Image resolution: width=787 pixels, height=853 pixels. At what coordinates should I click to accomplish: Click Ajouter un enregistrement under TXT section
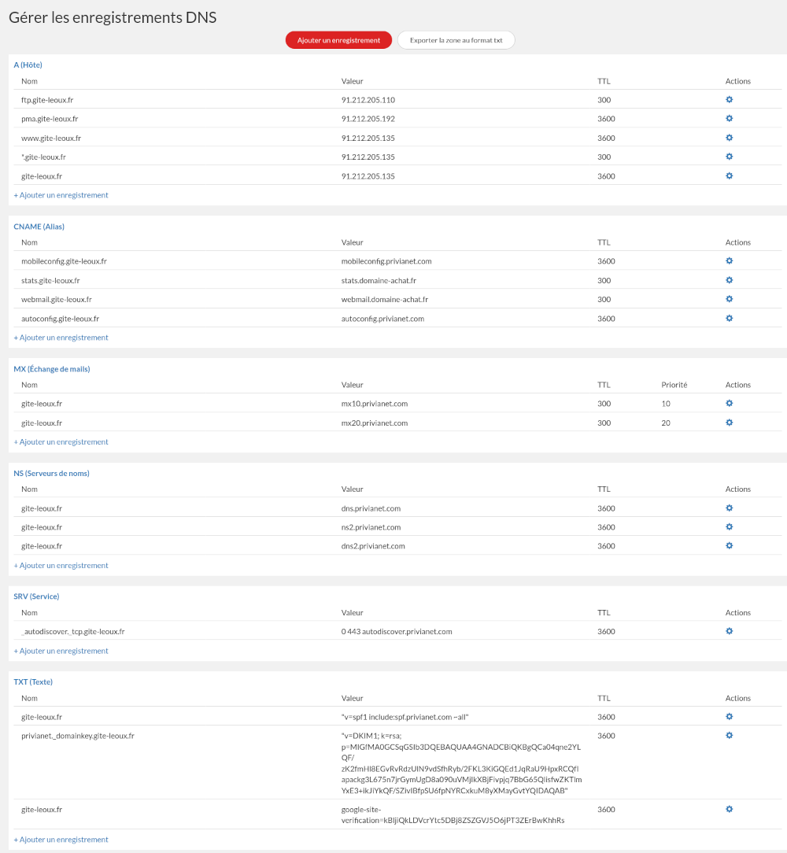[61, 840]
